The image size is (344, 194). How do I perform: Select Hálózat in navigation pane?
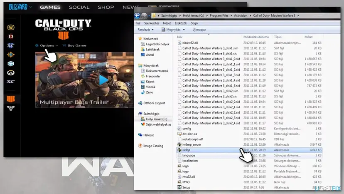(146, 135)
